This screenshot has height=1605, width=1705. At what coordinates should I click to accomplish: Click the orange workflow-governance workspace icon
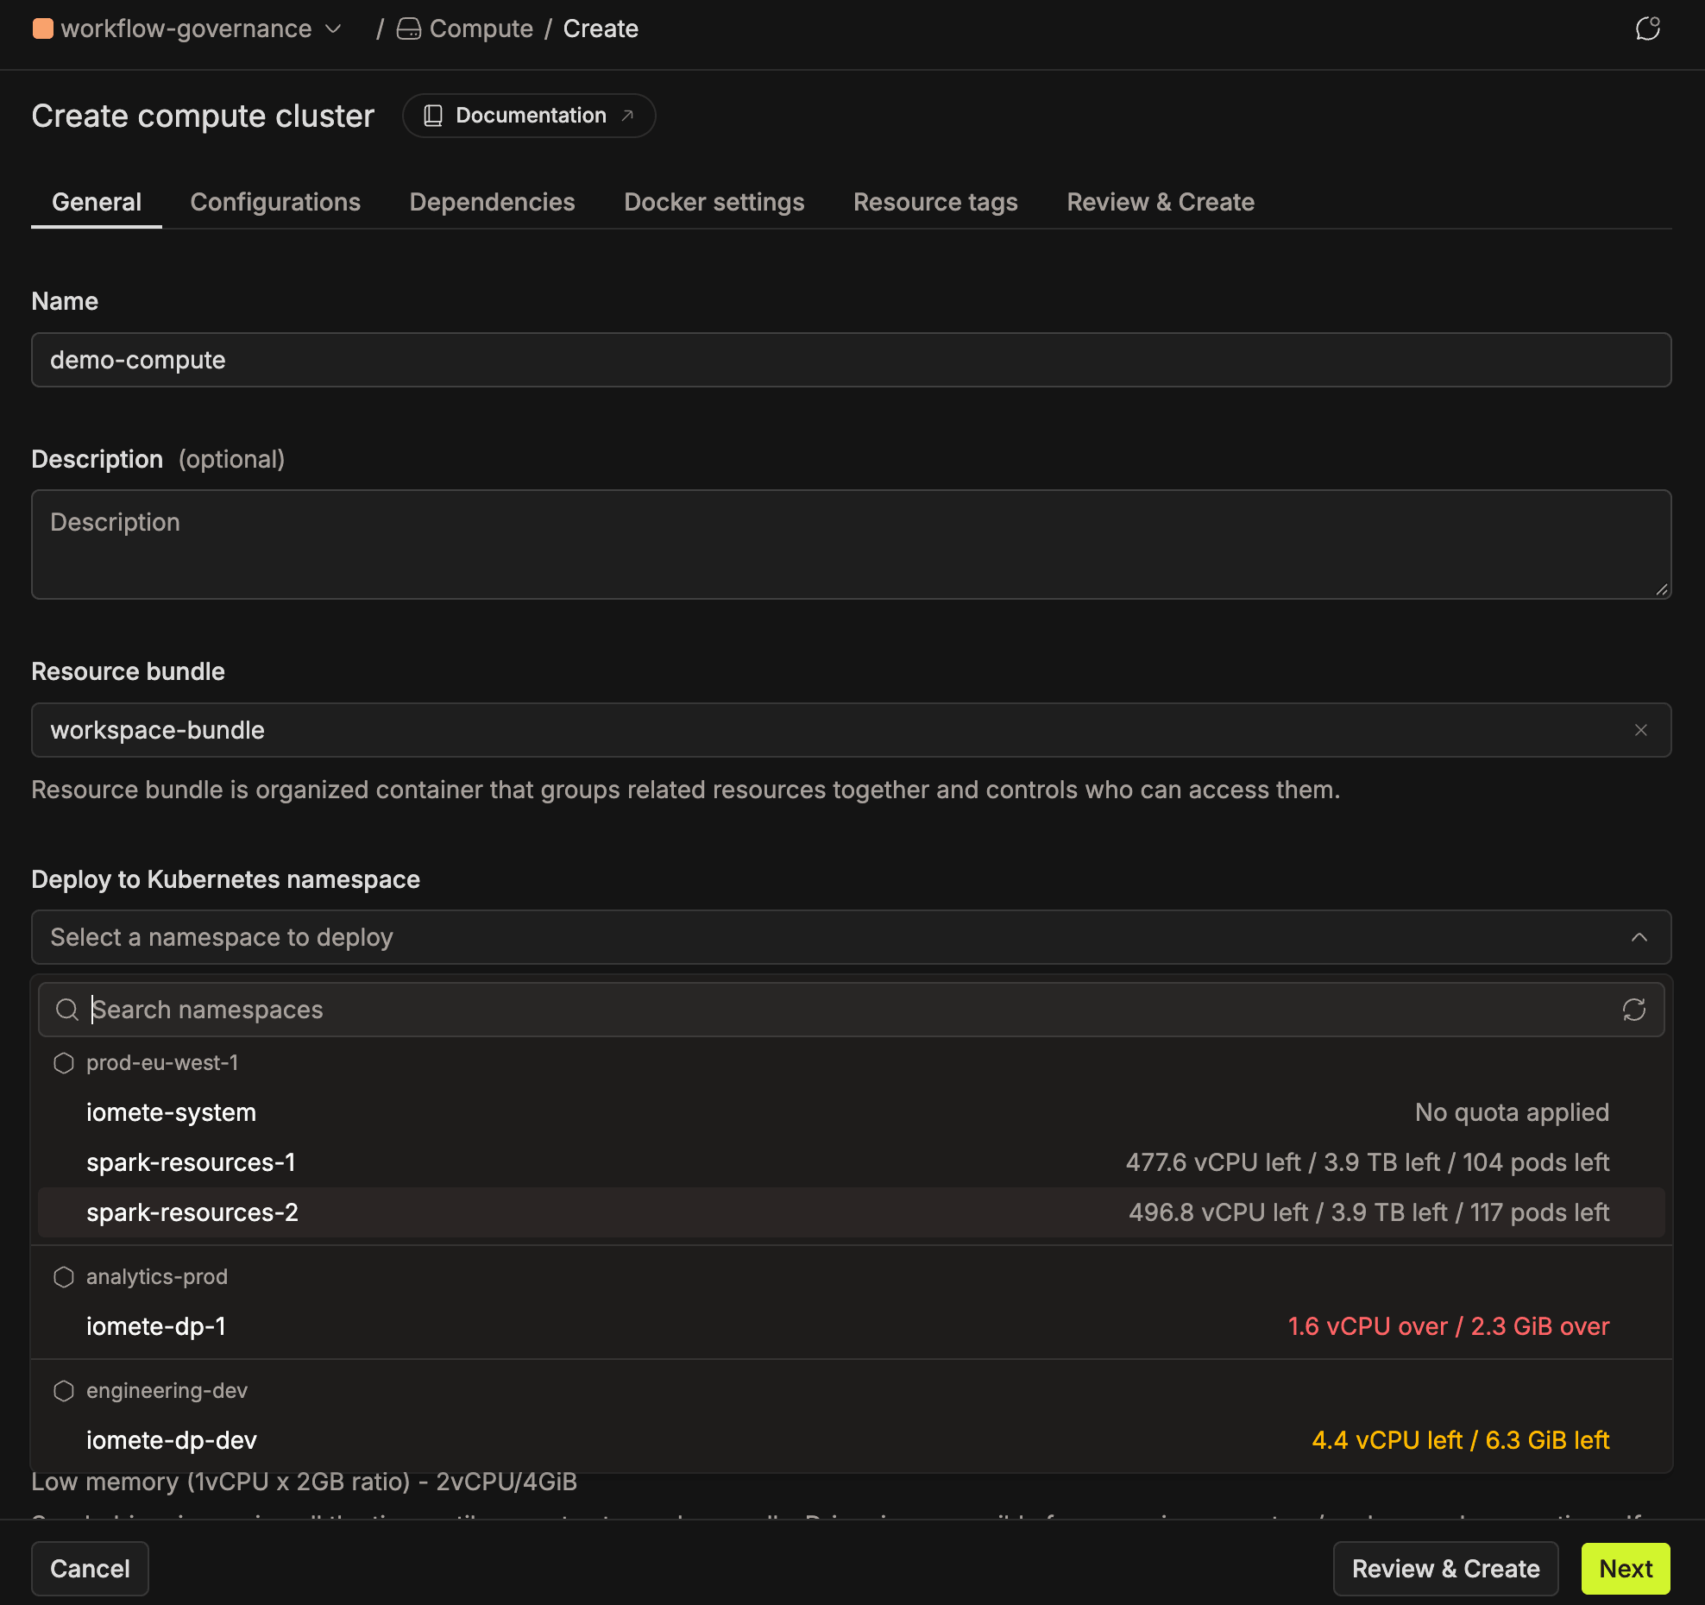[43, 28]
